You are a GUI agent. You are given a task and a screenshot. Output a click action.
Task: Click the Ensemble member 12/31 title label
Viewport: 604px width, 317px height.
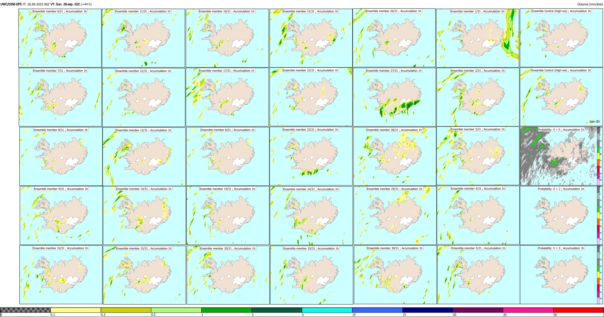pyautogui.click(x=143, y=71)
